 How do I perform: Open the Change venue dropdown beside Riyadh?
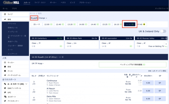click(43, 18)
